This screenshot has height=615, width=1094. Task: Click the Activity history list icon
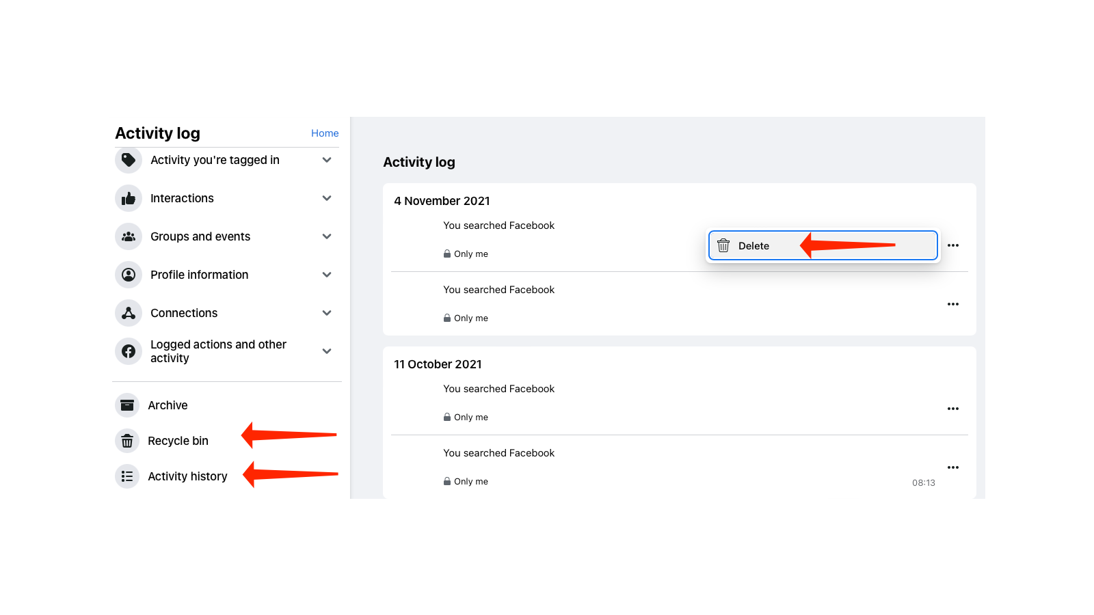[x=127, y=476]
